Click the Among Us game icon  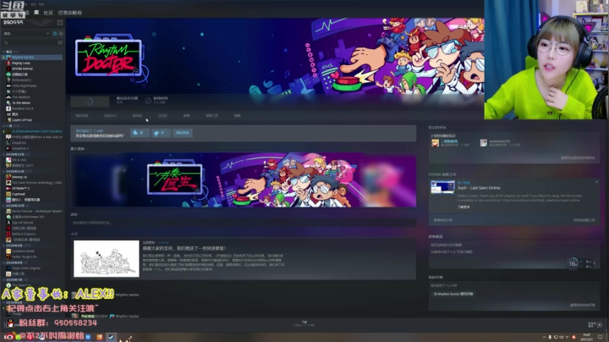[x=8, y=177]
